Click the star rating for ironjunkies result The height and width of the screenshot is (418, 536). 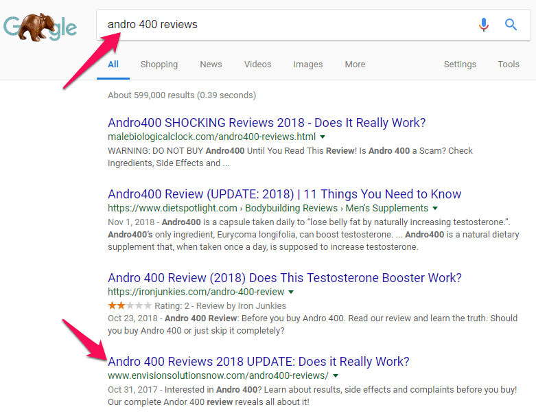130,305
